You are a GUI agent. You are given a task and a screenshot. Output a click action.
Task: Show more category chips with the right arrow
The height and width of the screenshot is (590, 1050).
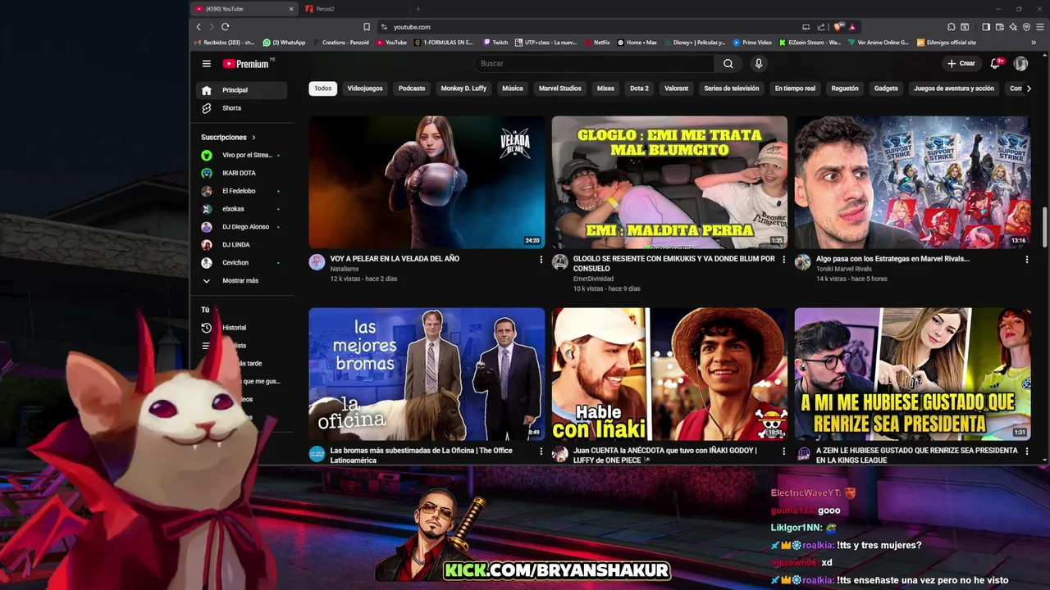[1029, 88]
